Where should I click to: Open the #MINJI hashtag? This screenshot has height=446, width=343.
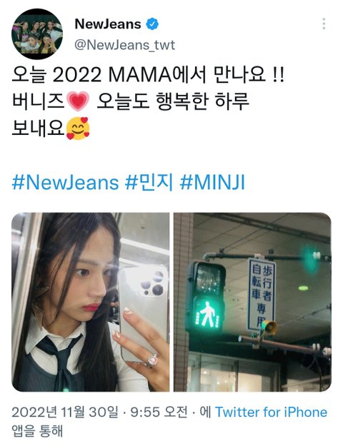pos(212,183)
